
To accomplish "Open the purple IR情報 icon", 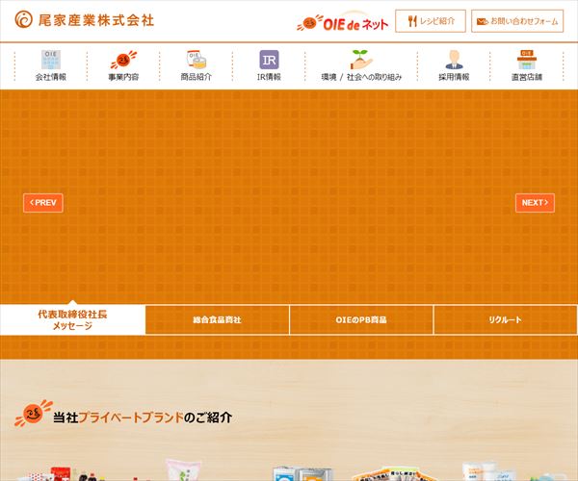I will pos(269,60).
